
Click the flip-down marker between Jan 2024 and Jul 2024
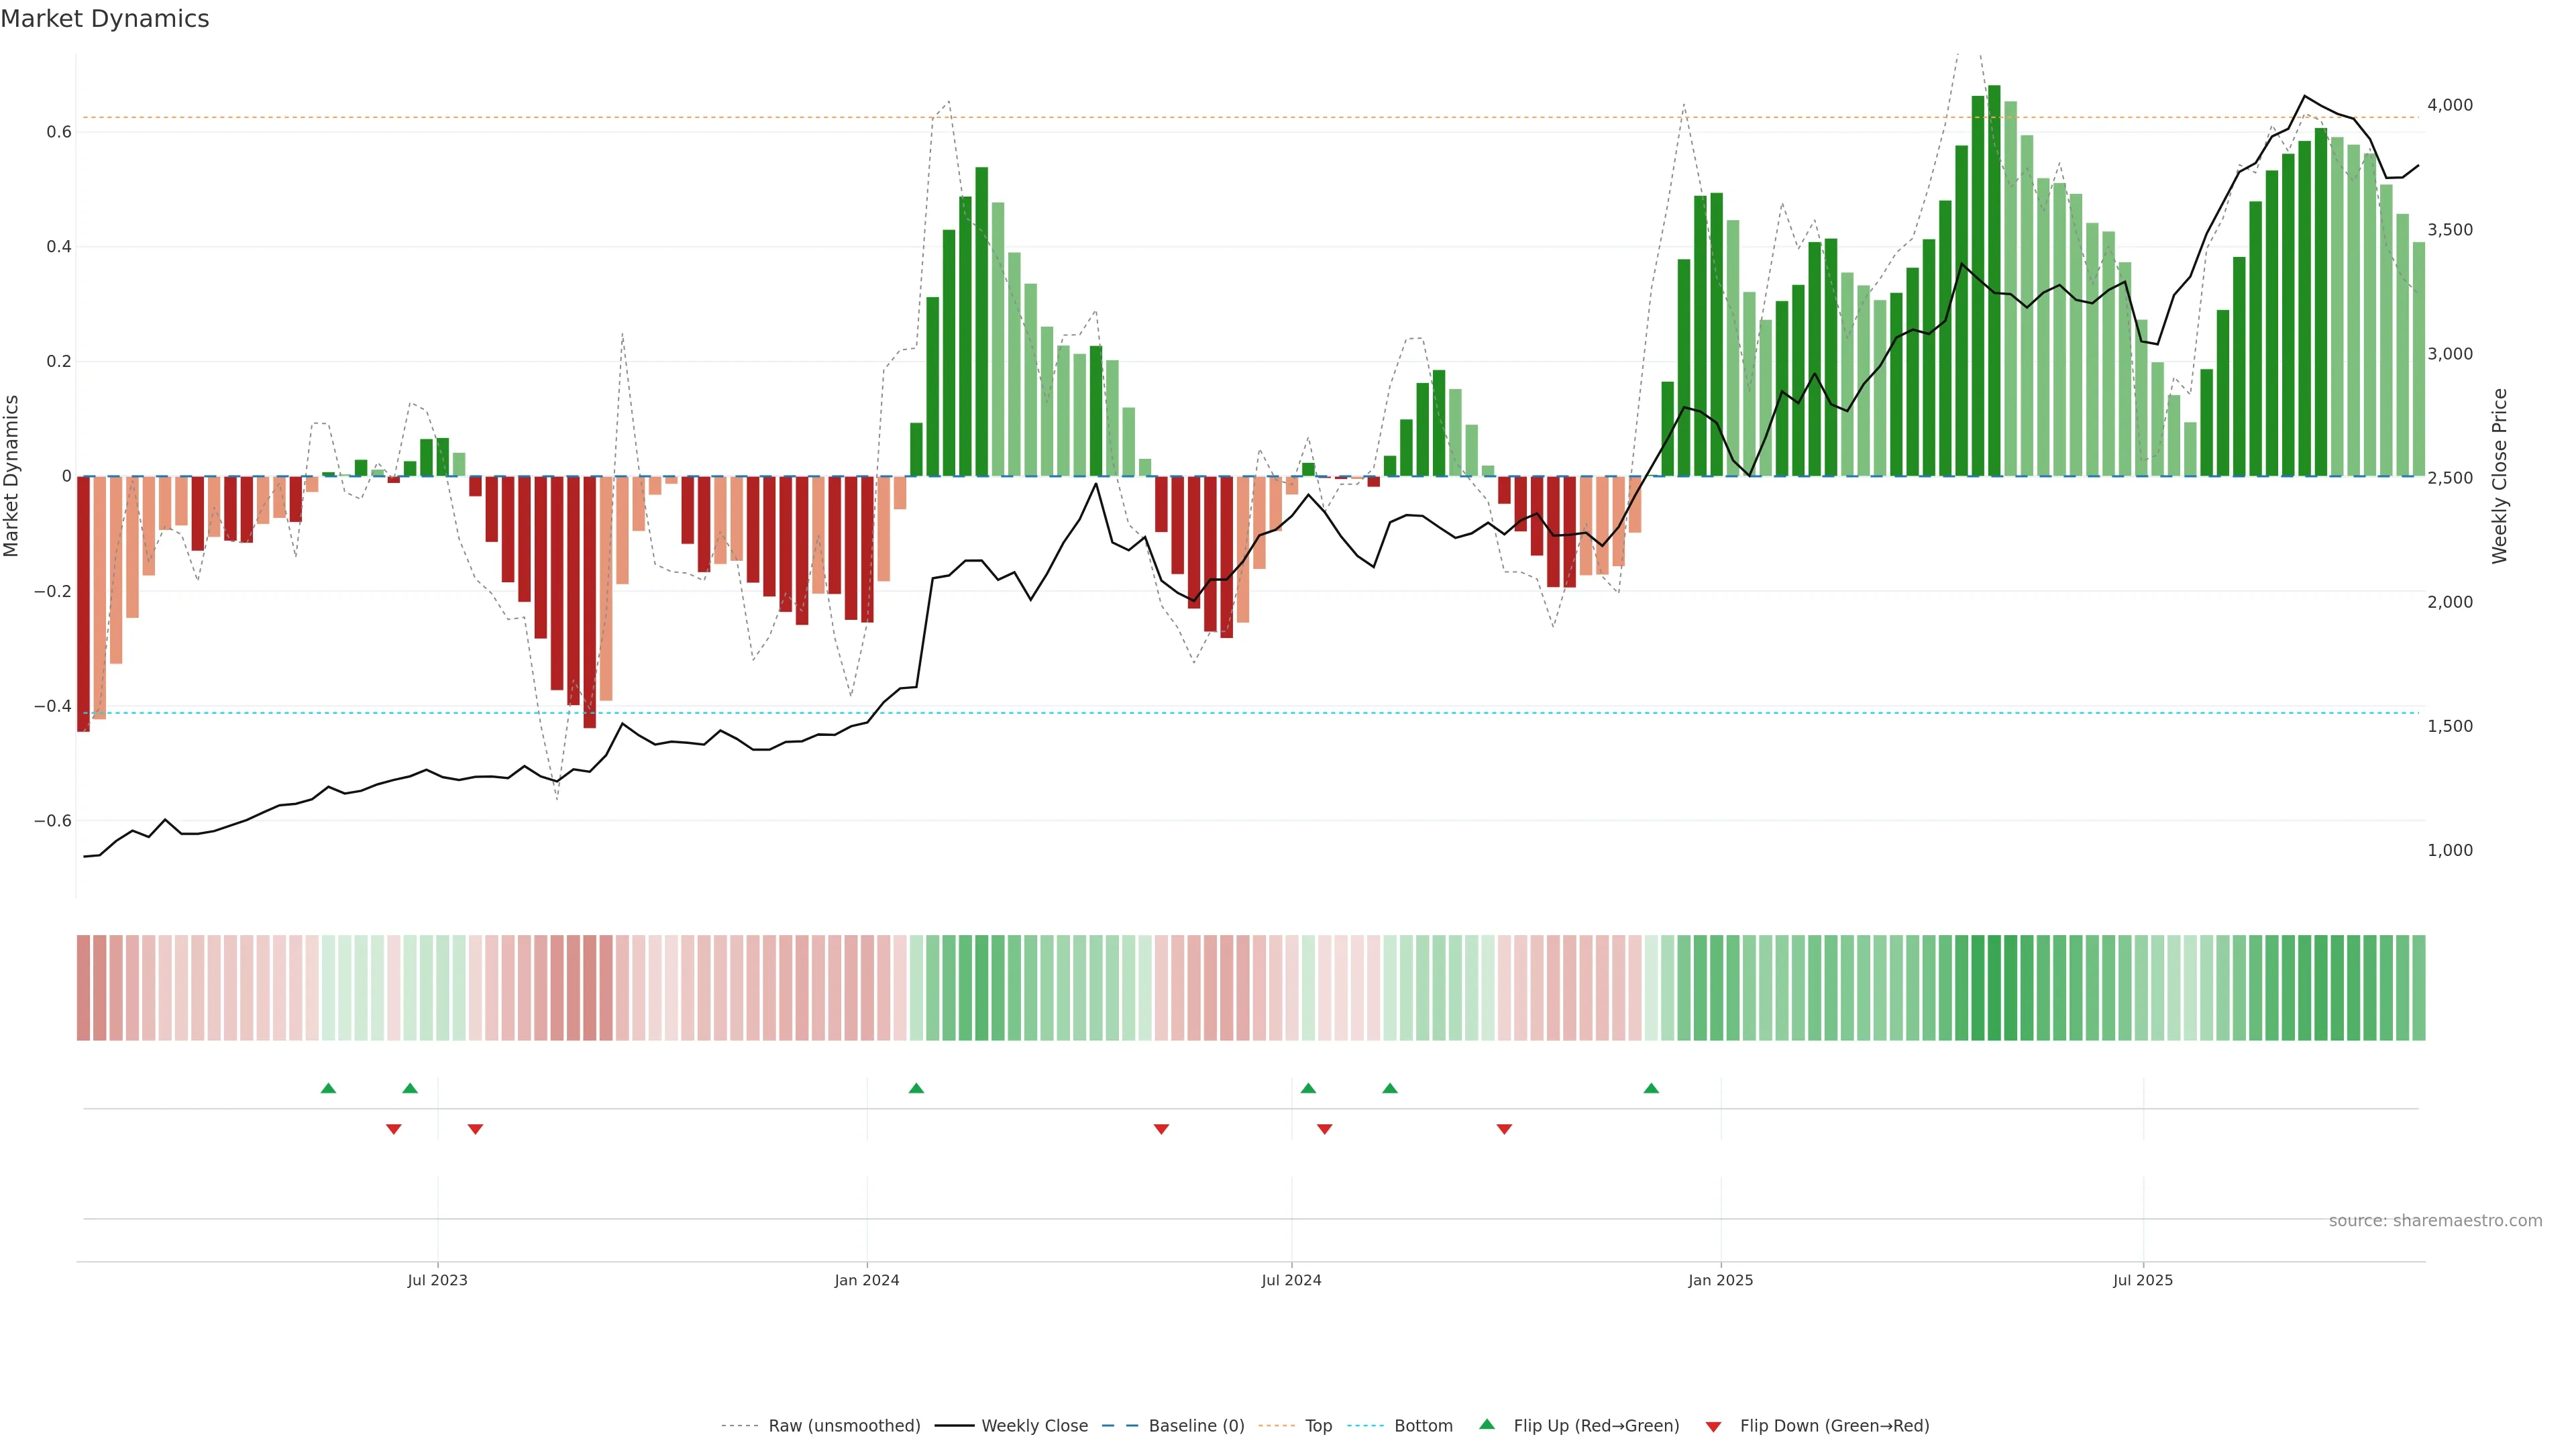tap(1161, 1129)
